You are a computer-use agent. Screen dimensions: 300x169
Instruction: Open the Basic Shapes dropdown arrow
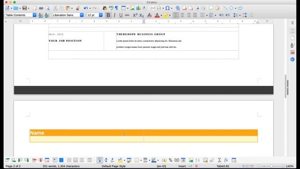[x=235, y=8]
